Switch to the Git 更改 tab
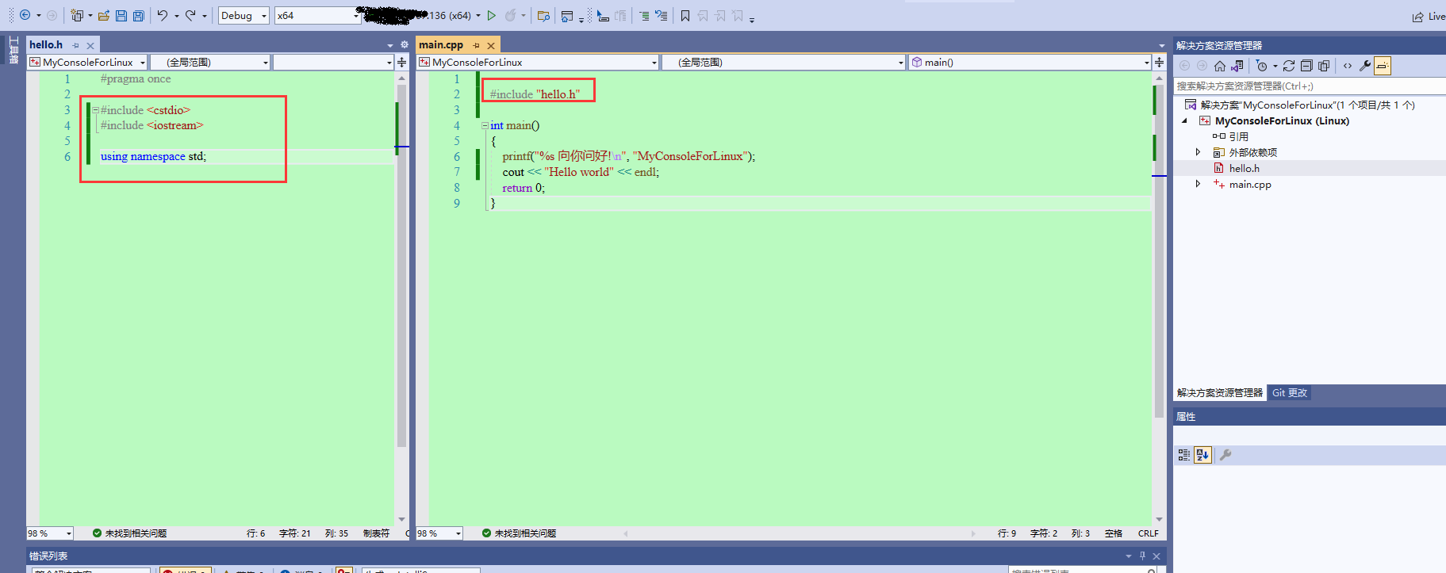This screenshot has height=573, width=1446. [1290, 393]
